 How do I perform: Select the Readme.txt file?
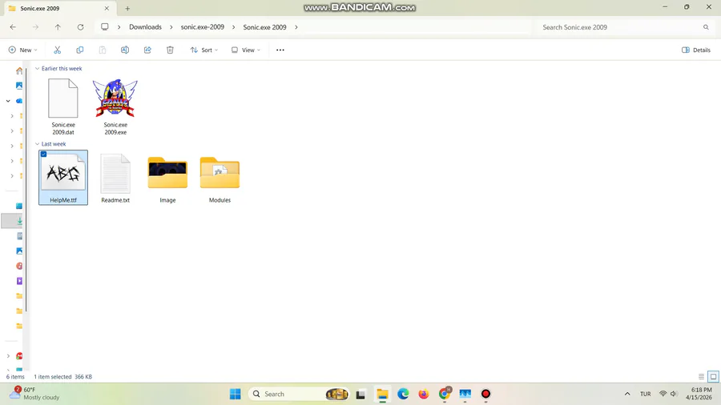click(x=115, y=178)
